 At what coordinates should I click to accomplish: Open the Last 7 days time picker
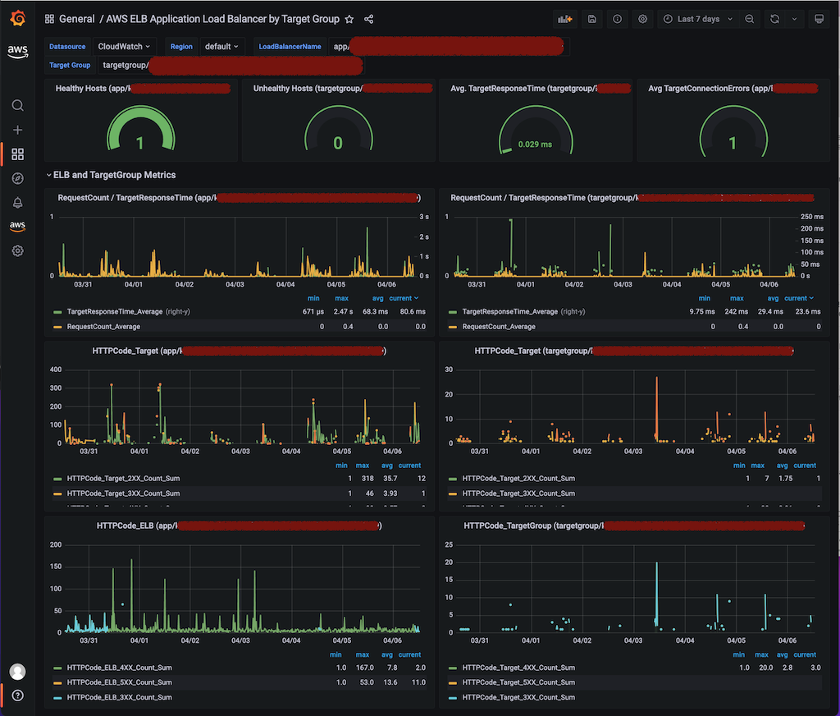(697, 19)
